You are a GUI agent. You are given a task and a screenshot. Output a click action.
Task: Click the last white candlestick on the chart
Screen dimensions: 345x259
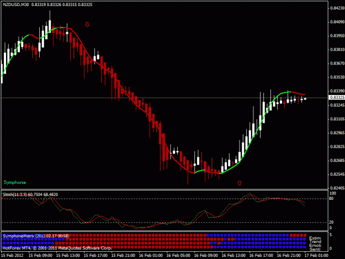click(x=305, y=99)
